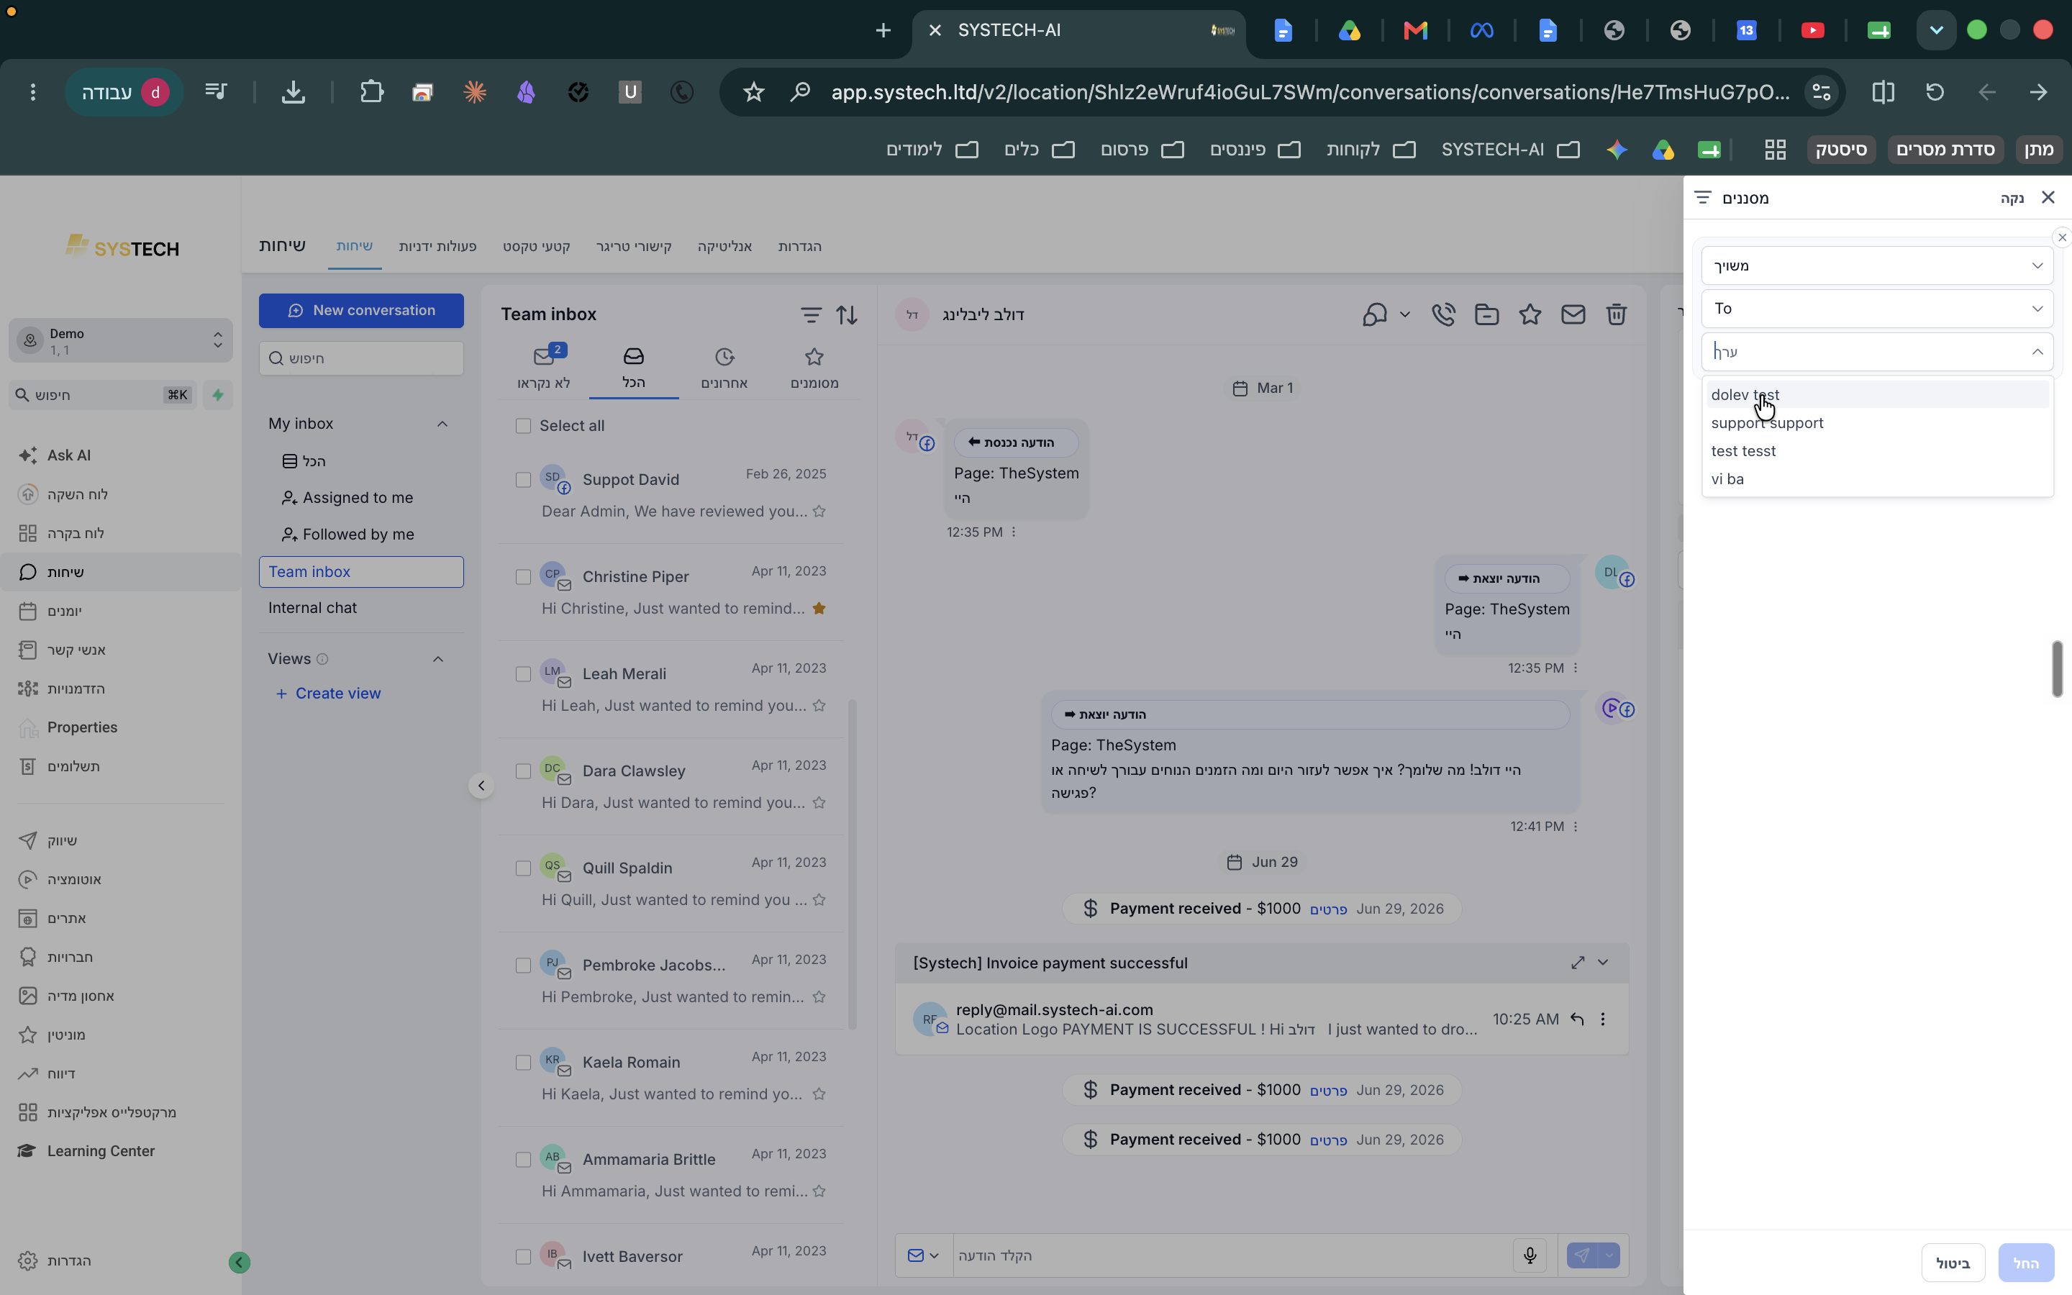
Task: Select dolev test from value dropdown
Action: pyautogui.click(x=1877, y=395)
